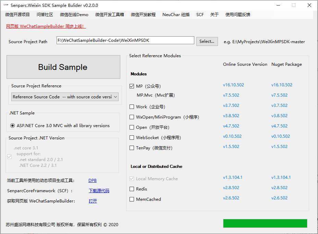Open Work Nuget package v3.7.502
The image size is (318, 234).
279,106
